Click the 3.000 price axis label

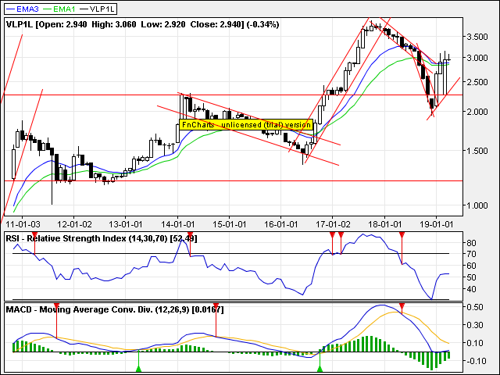(477, 58)
